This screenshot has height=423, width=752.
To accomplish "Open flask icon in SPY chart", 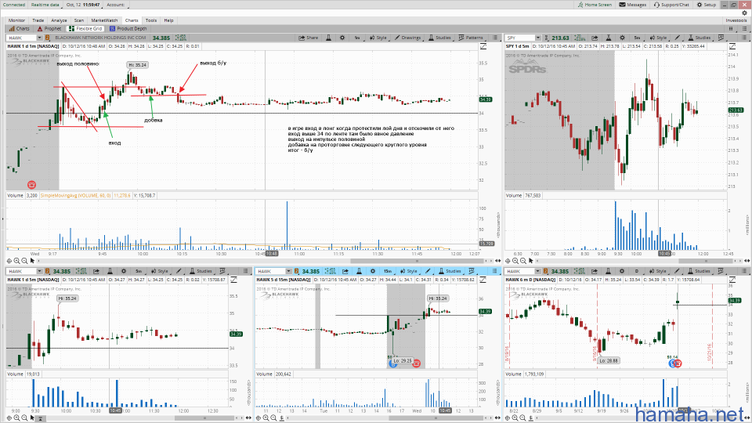I will pyautogui.click(x=608, y=38).
